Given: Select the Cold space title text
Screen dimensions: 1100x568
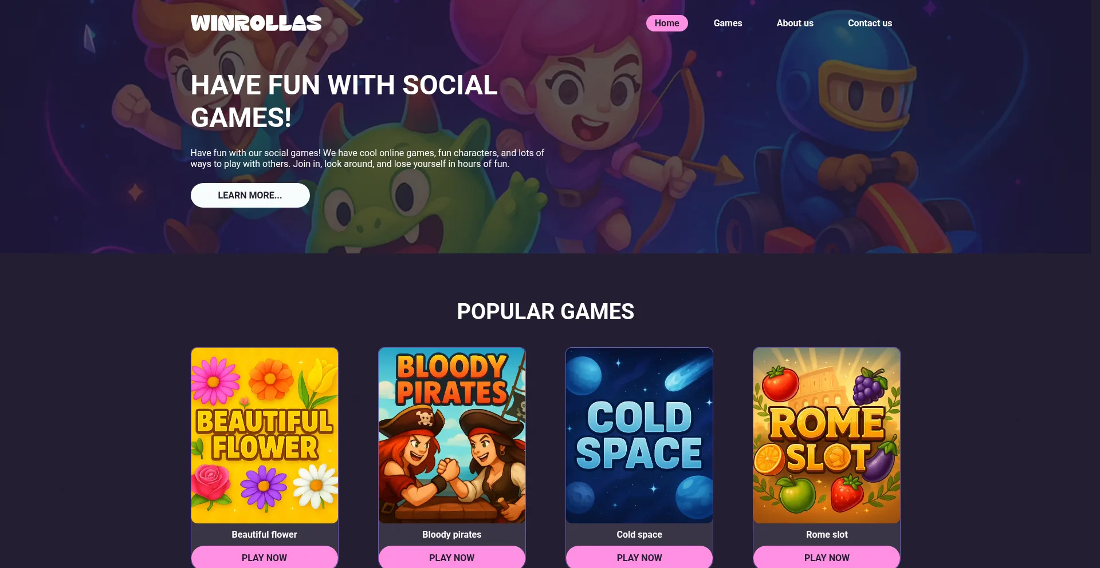Looking at the screenshot, I should point(639,534).
